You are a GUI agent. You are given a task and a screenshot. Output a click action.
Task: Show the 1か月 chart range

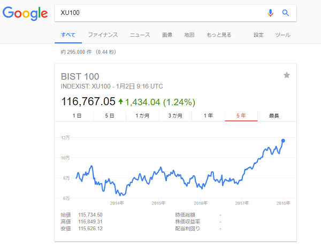point(143,116)
